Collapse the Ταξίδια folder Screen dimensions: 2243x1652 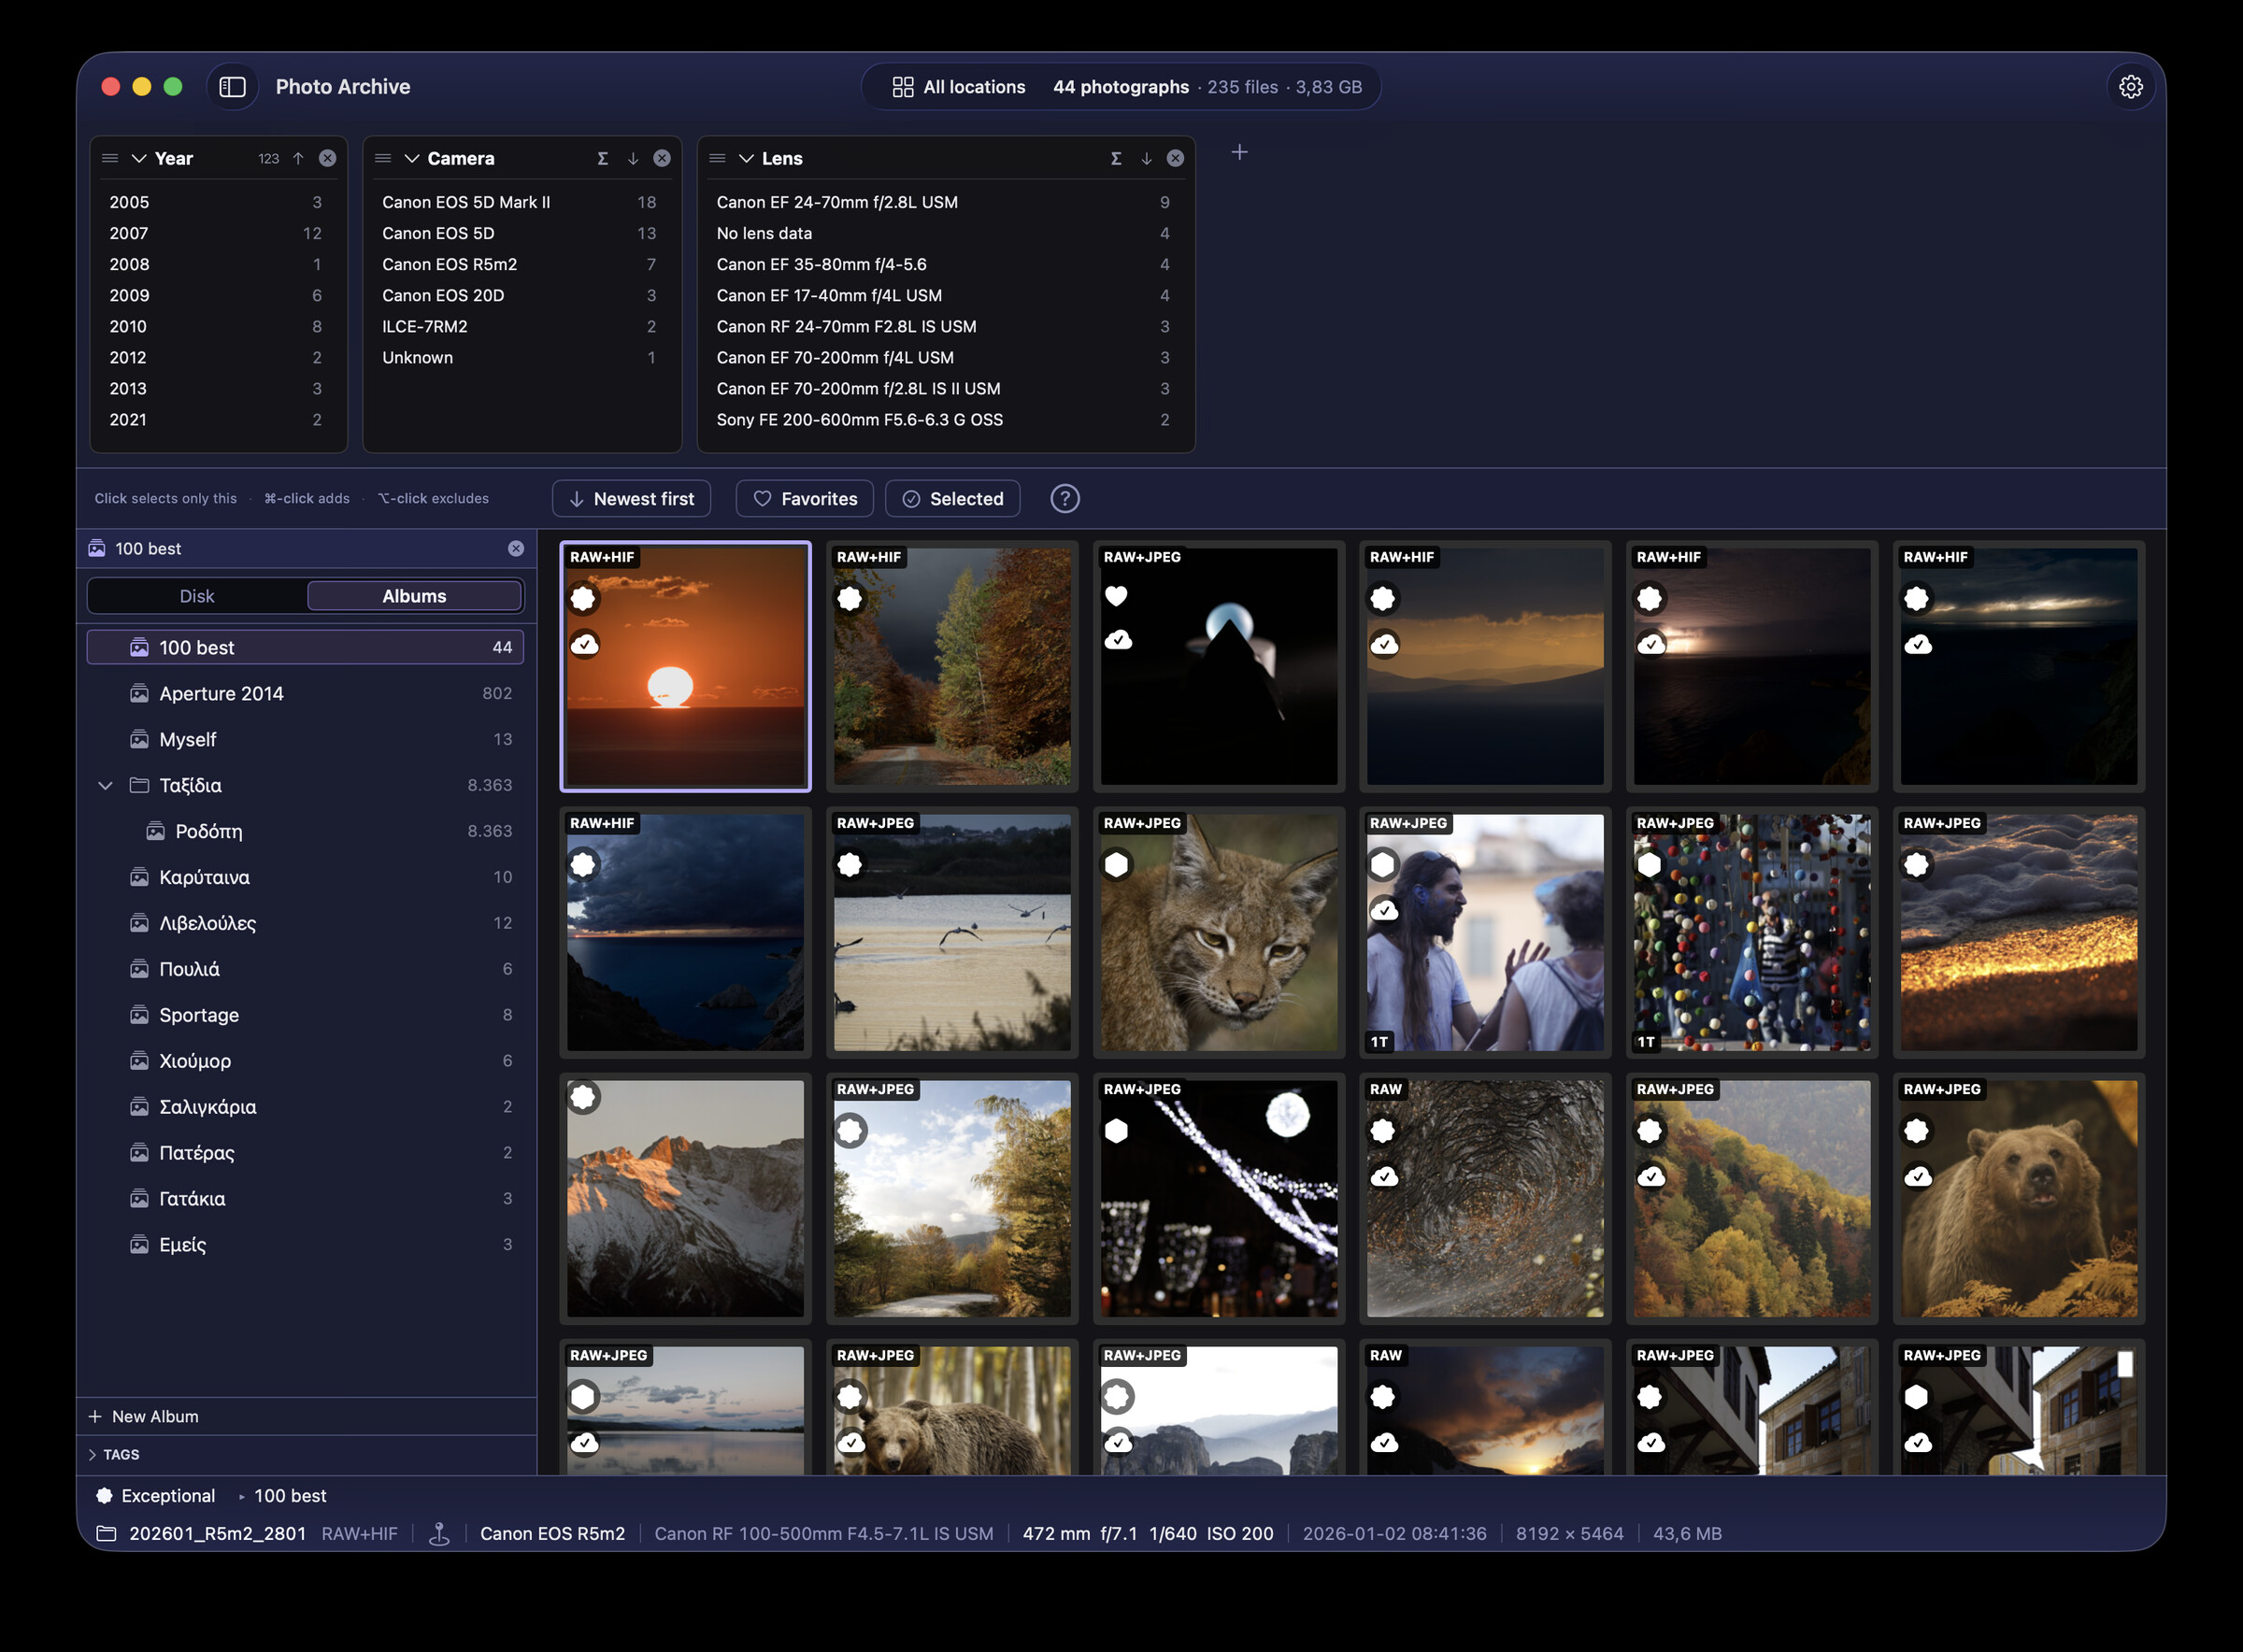[105, 785]
